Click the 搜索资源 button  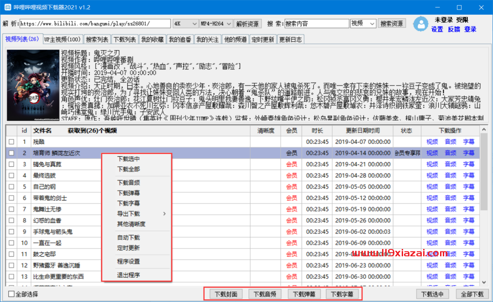(x=392, y=24)
